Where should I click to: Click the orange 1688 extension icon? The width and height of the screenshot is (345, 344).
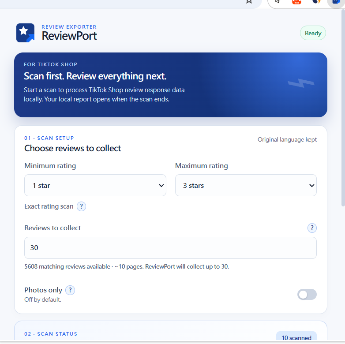296,2
